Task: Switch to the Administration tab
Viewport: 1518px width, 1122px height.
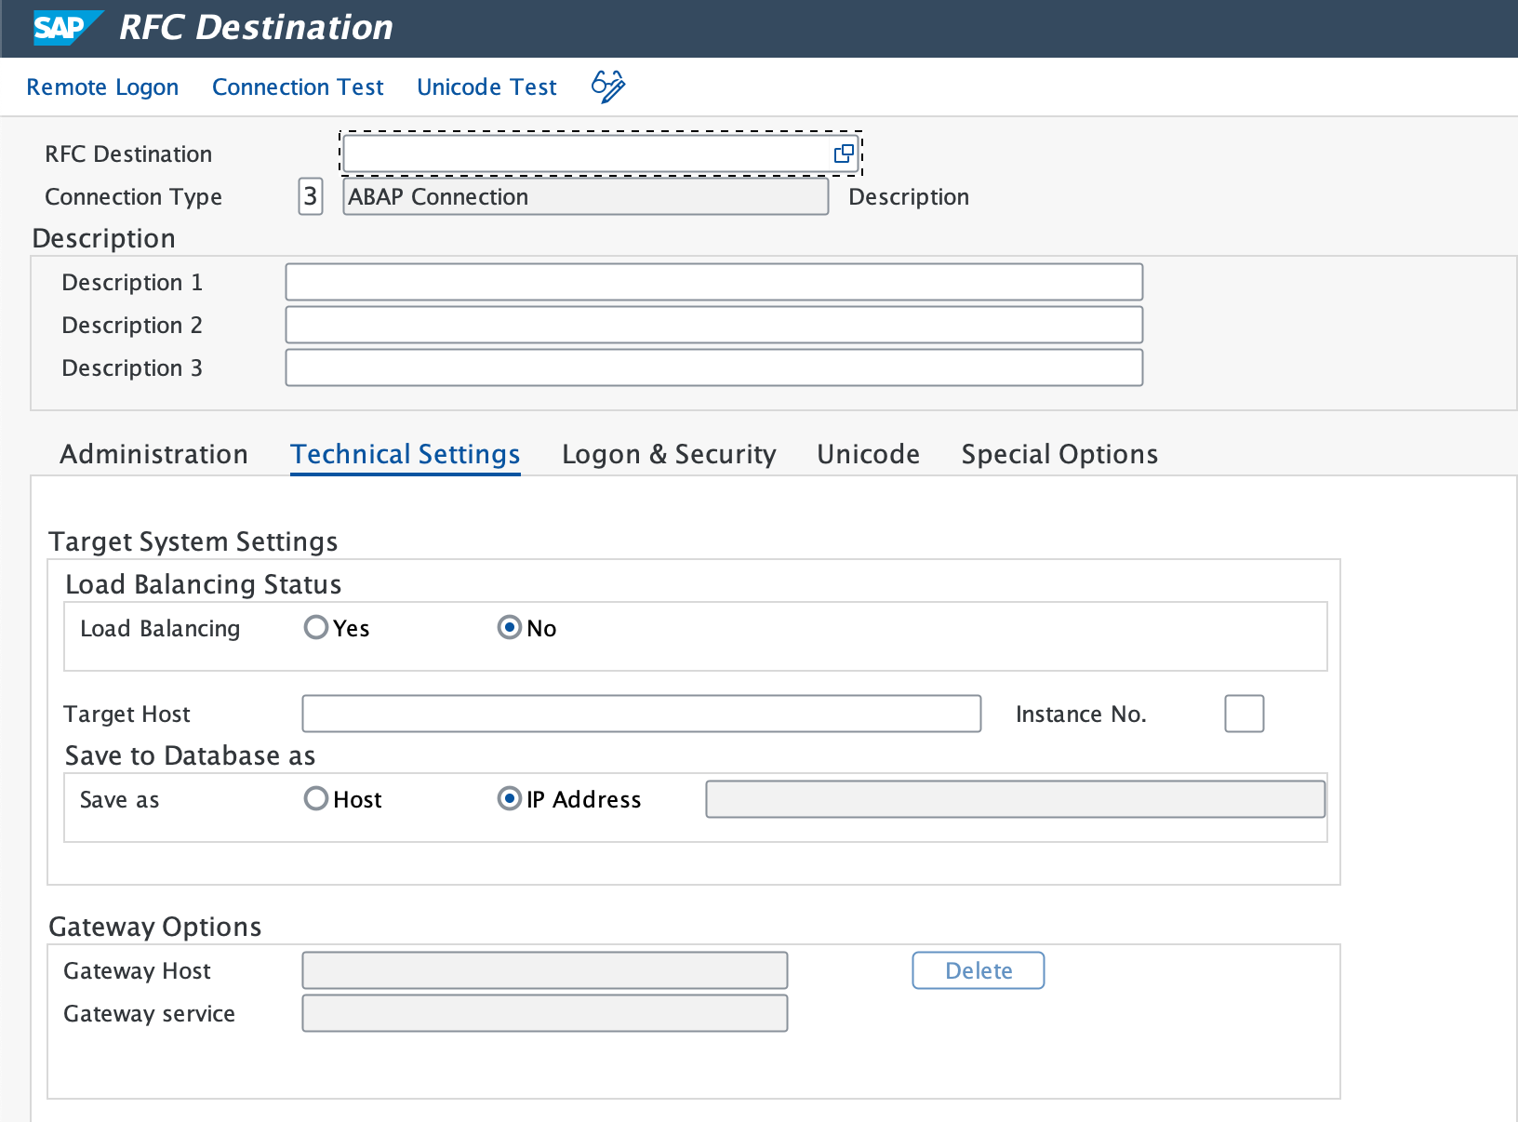Action: (x=153, y=454)
